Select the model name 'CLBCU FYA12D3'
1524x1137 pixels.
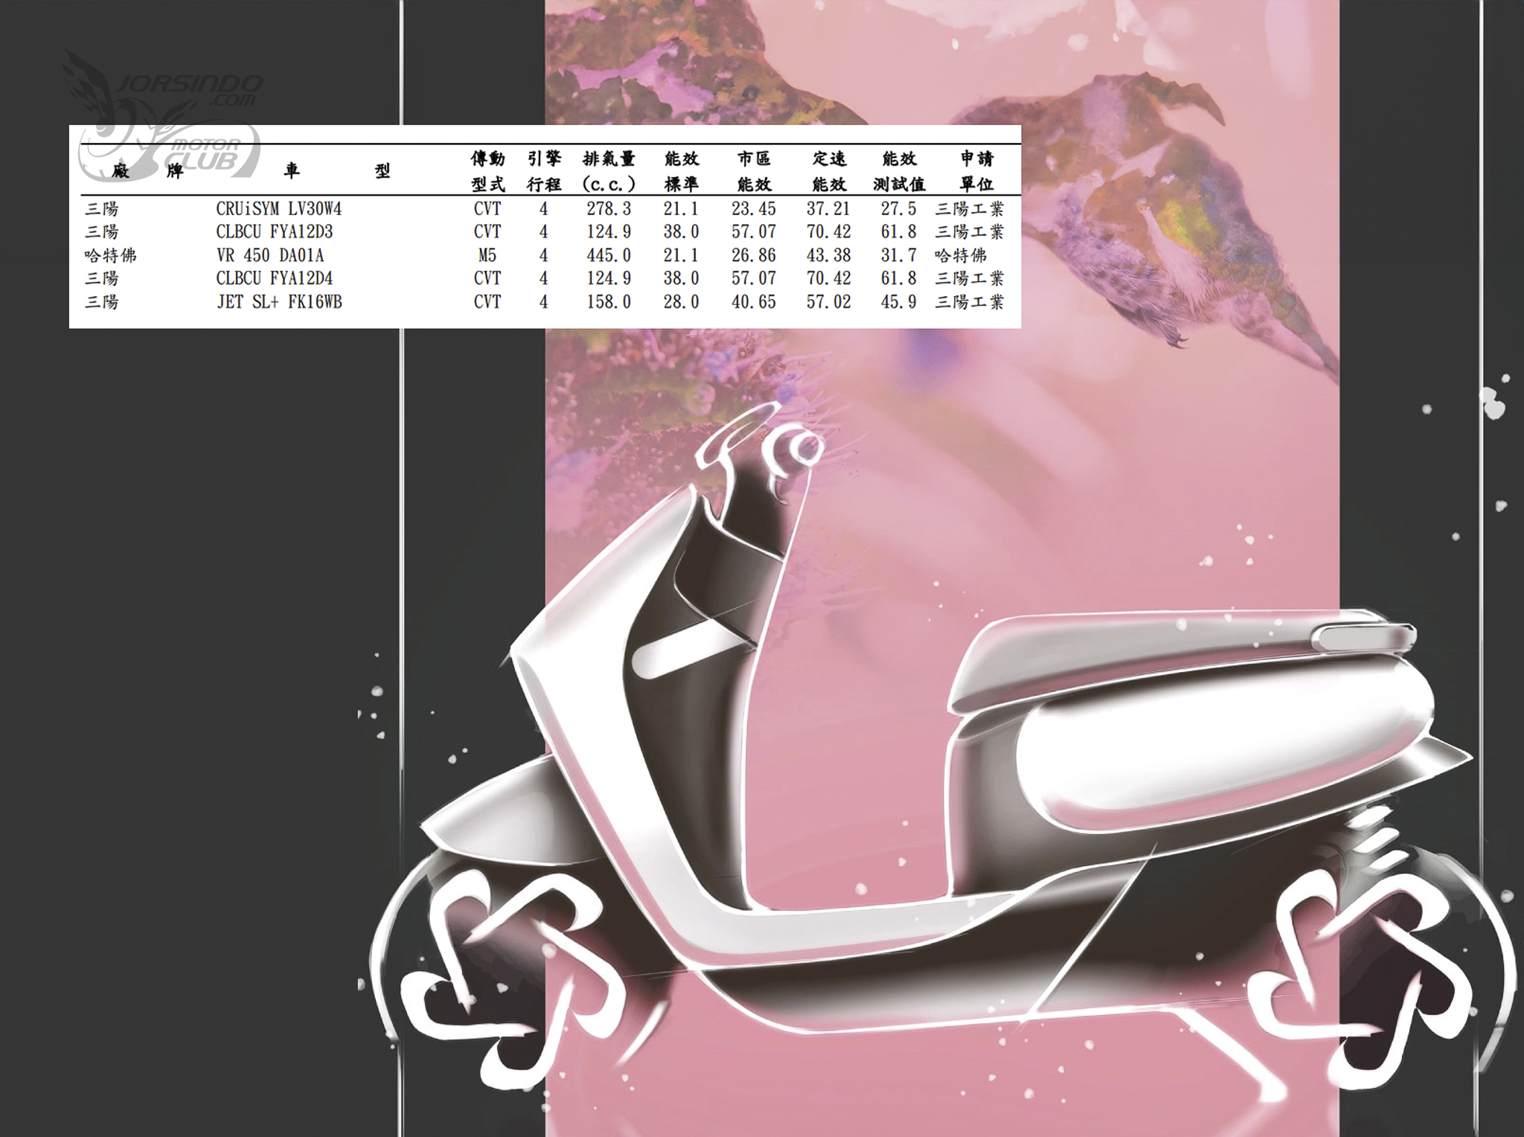coord(275,232)
